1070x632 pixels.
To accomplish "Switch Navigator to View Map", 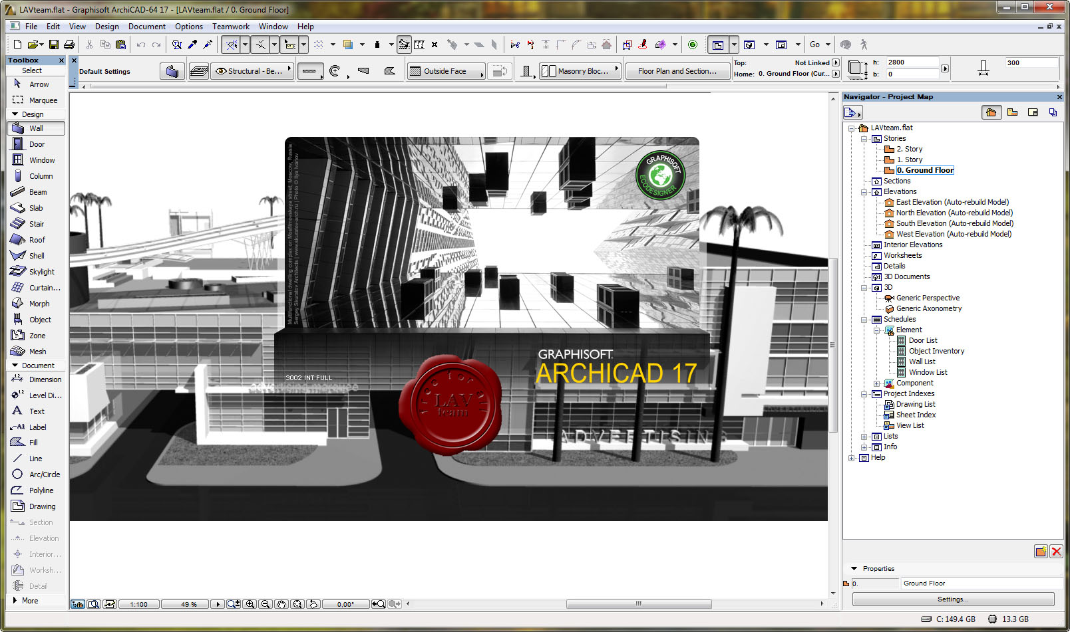I will tap(1012, 112).
